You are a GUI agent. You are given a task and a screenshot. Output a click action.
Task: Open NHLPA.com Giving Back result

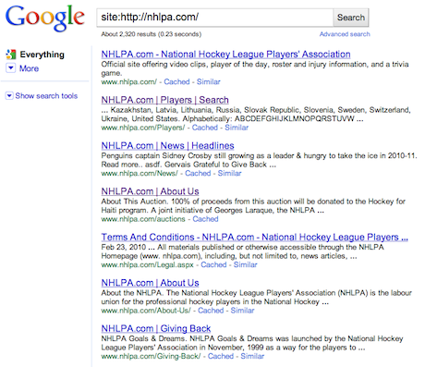pos(156,328)
